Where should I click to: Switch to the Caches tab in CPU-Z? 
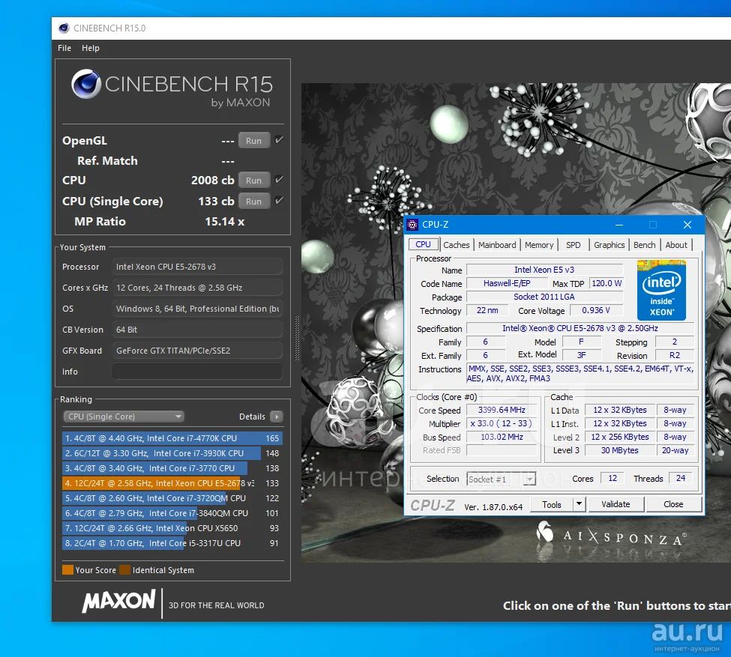pyautogui.click(x=457, y=245)
